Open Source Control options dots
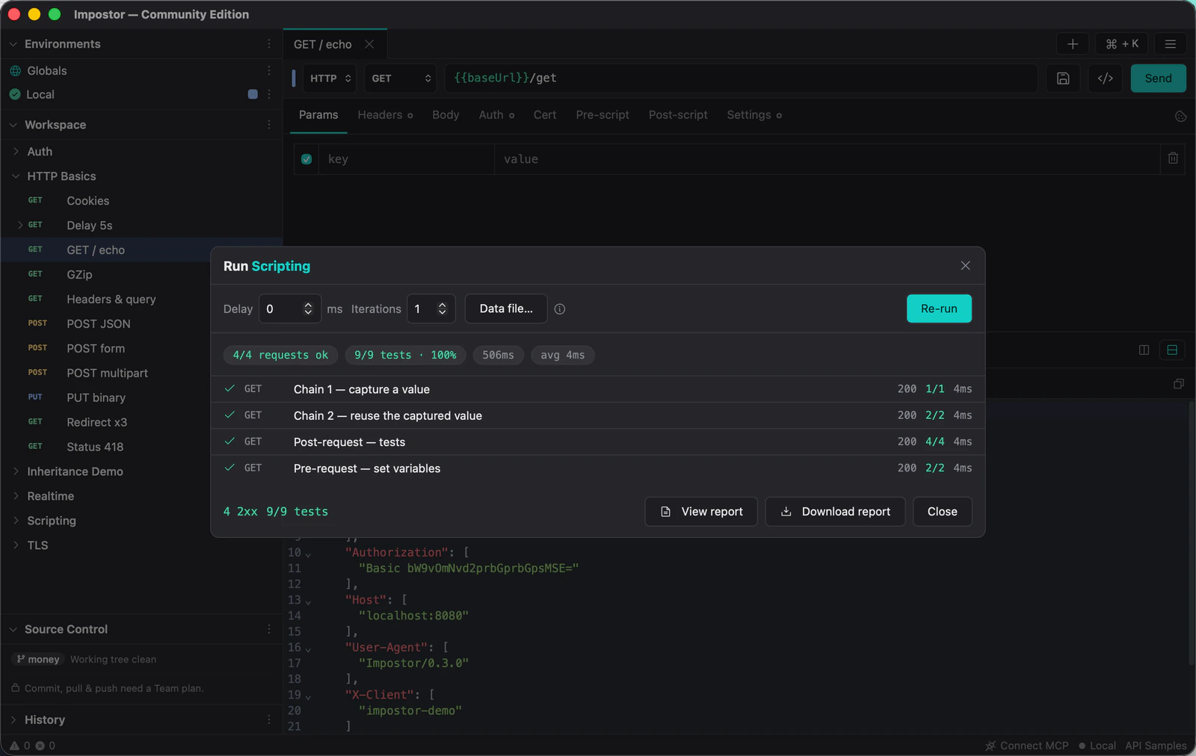The width and height of the screenshot is (1196, 756). coord(269,629)
